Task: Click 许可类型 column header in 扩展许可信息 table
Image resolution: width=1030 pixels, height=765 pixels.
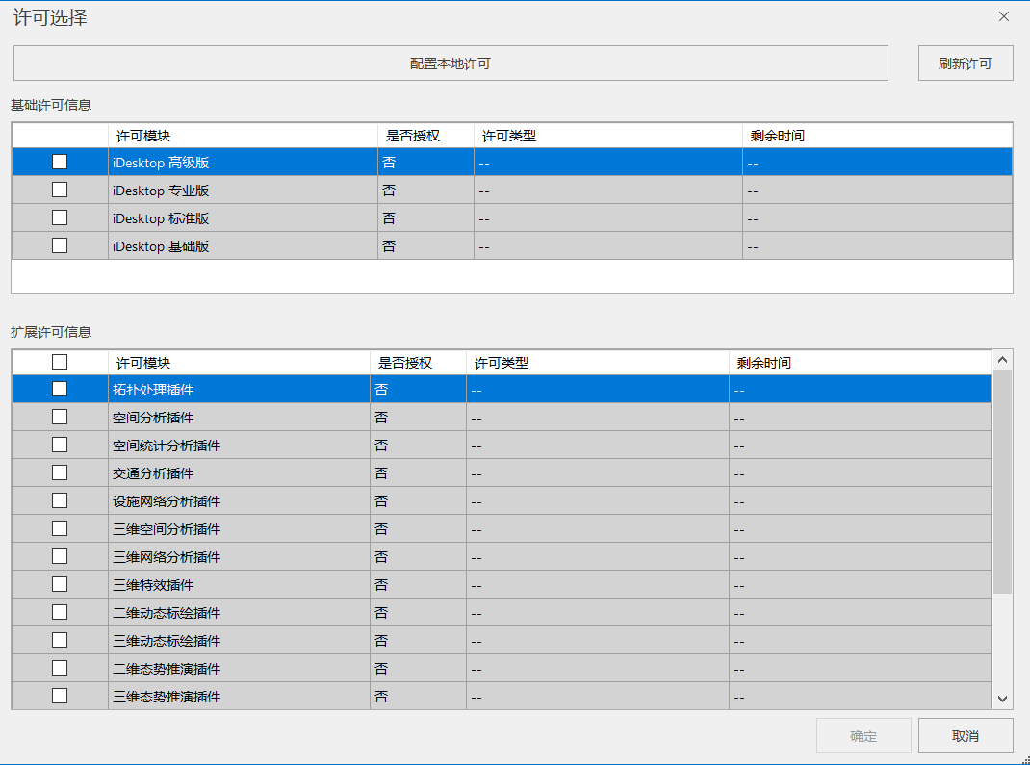Action: (598, 363)
